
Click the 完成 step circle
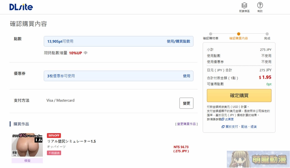(x=267, y=34)
